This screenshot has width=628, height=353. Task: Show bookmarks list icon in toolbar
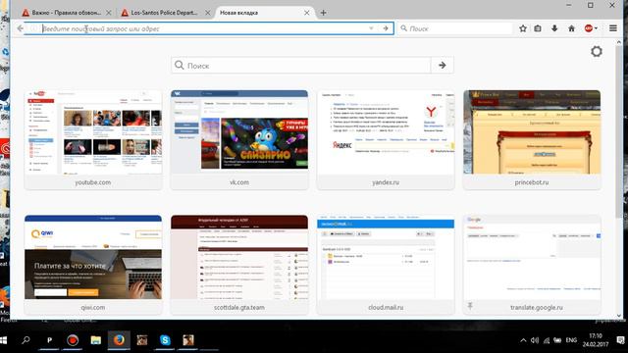click(538, 28)
